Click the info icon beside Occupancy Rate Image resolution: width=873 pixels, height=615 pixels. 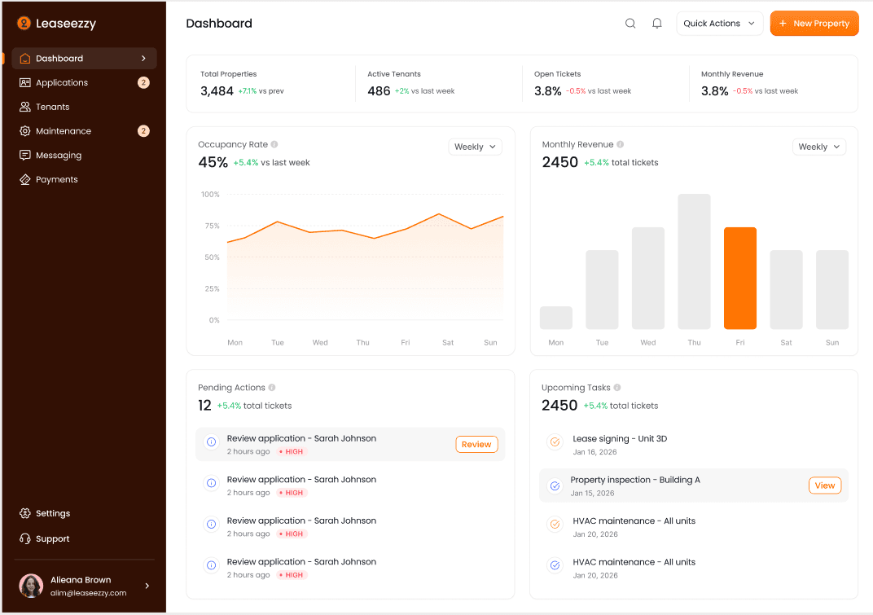pos(274,144)
